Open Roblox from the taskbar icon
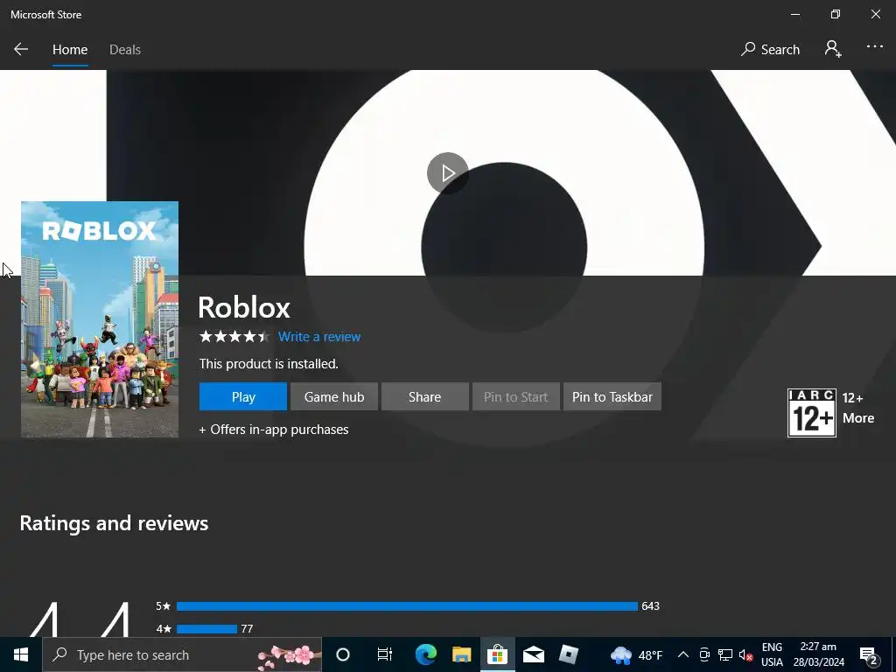Viewport: 896px width, 672px height. pos(569,654)
